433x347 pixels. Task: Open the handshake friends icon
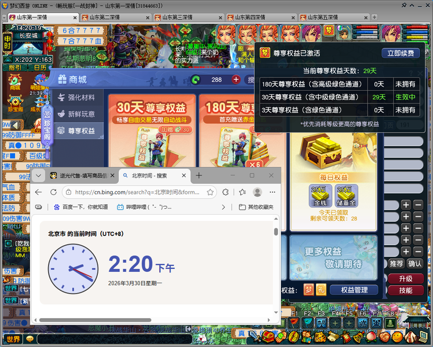tap(384, 336)
